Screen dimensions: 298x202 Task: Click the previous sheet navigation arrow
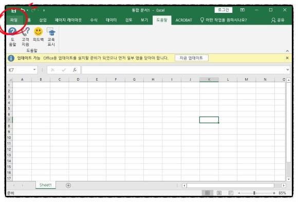pyautogui.click(x=14, y=185)
